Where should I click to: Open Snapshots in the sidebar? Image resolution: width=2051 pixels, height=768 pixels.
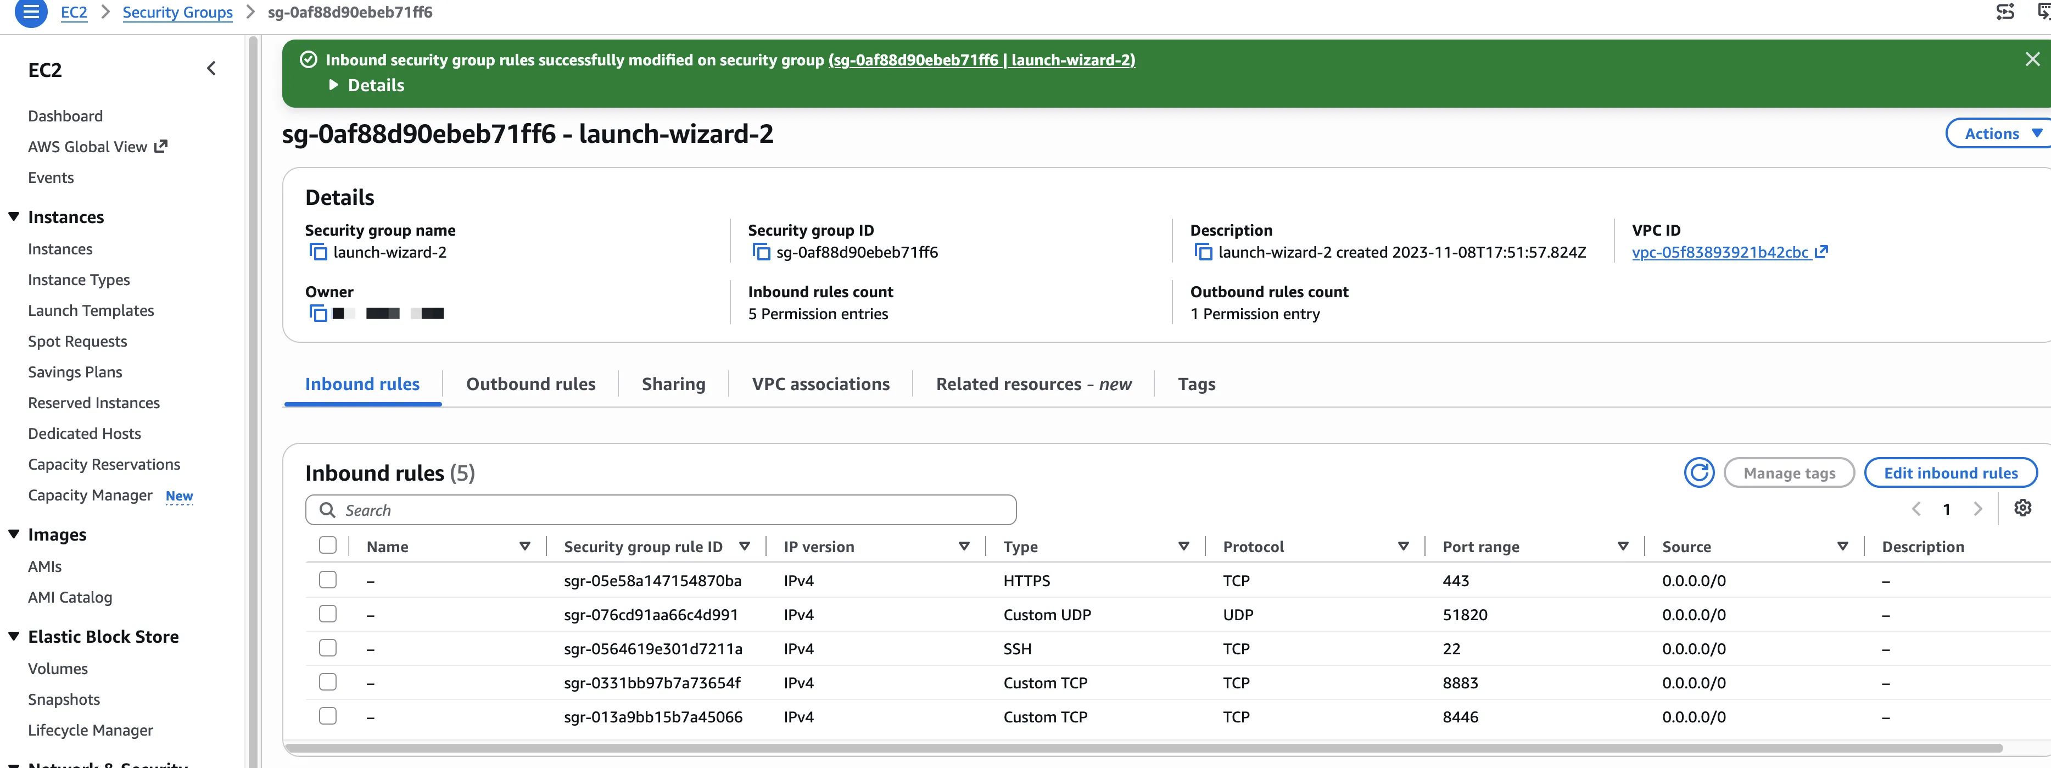64,699
